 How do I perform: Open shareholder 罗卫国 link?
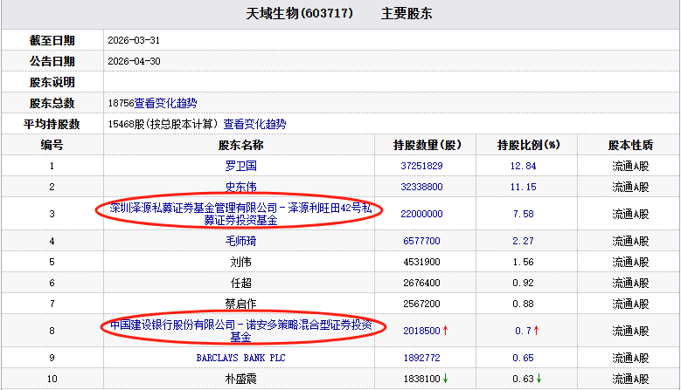pyautogui.click(x=240, y=166)
